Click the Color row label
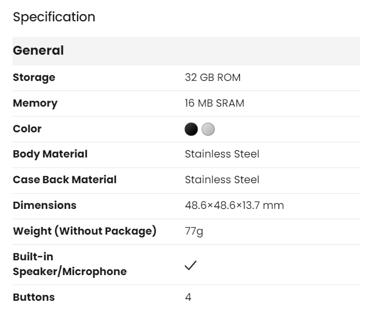The height and width of the screenshot is (309, 389). point(27,129)
